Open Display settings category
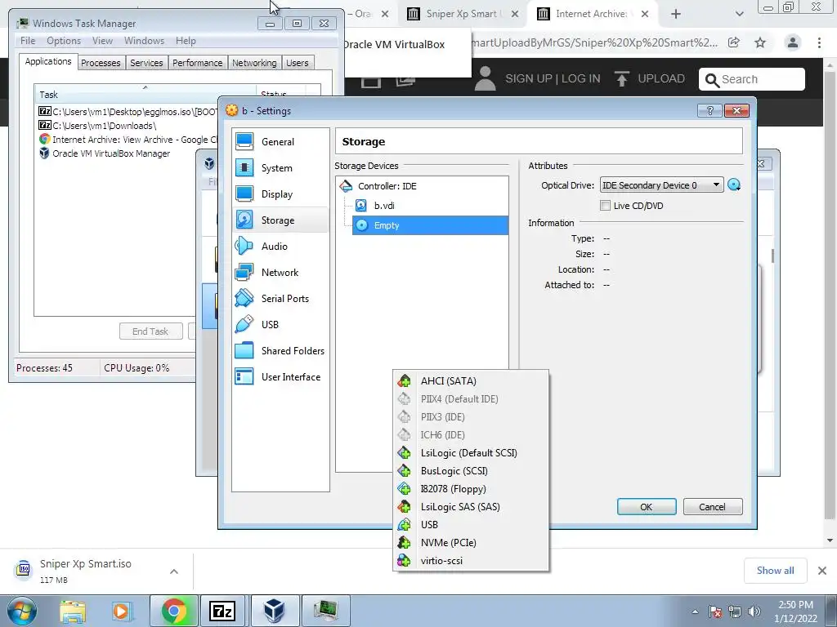 281,194
